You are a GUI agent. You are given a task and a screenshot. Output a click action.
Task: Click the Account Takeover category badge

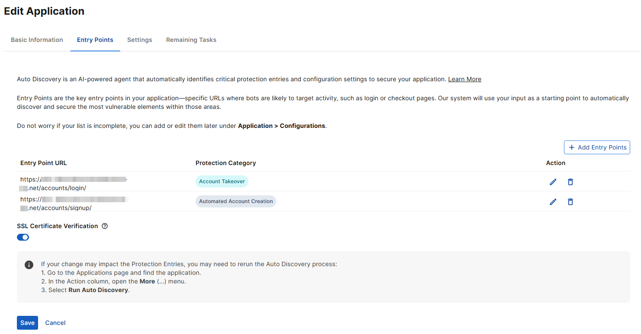point(222,181)
